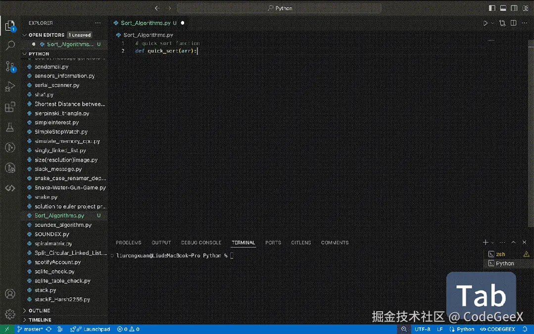Close the unsaved Sort_Algorithms.py tab dot
This screenshot has height=334, width=534.
tap(183, 23)
